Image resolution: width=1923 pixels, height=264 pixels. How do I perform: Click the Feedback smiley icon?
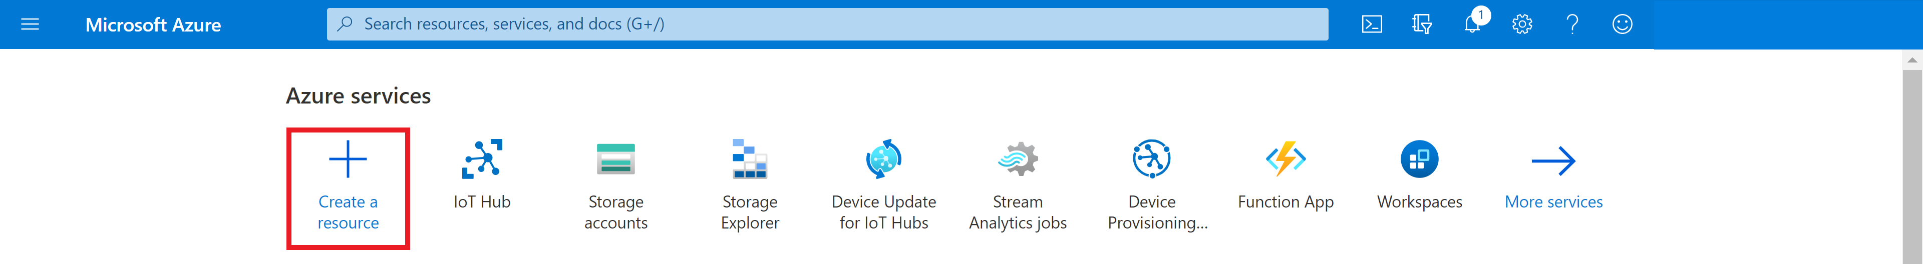[x=1622, y=24]
